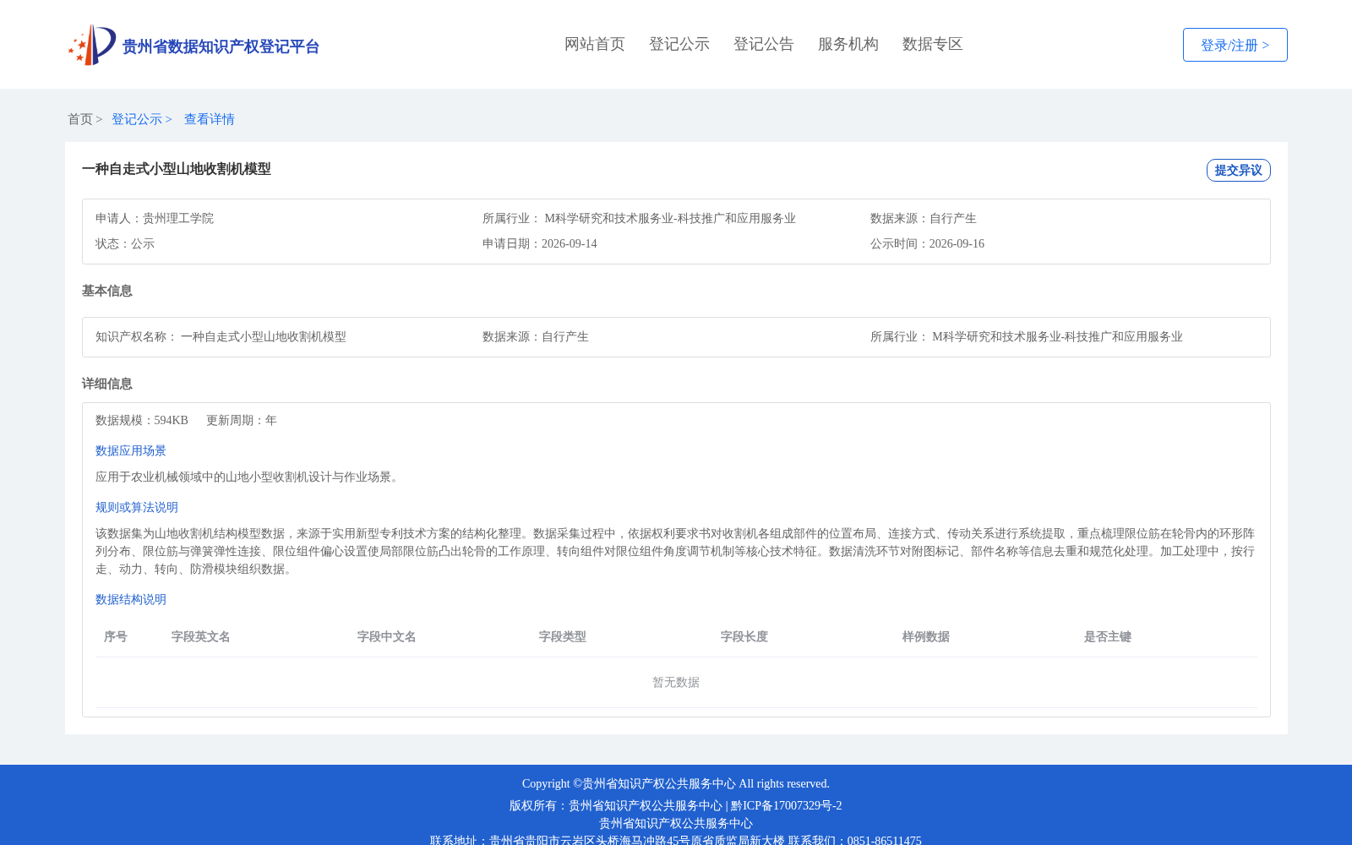
Task: Go to 登记公示 nav item
Action: pos(679,44)
